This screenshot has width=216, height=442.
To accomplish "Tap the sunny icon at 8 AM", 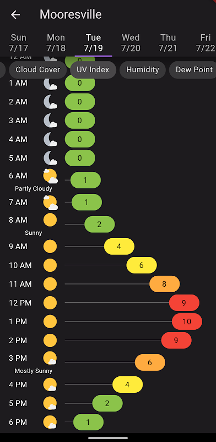I will 50,220.
